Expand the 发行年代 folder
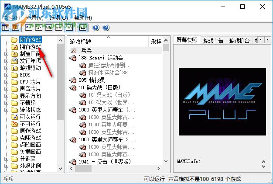This screenshot has width=273, height=184. [6, 61]
